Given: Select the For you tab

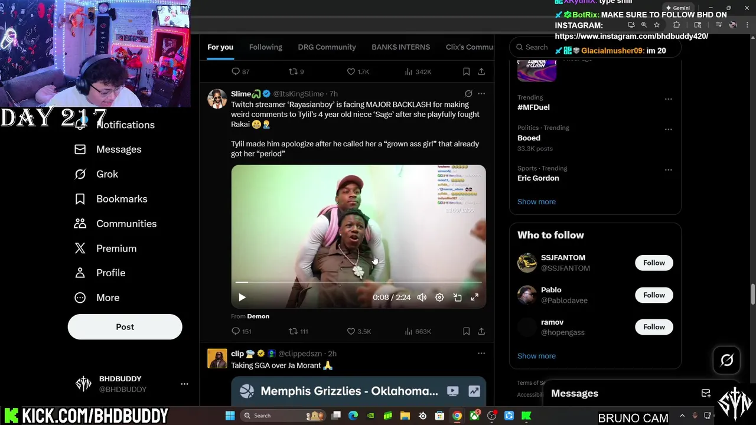Looking at the screenshot, I should pyautogui.click(x=220, y=47).
